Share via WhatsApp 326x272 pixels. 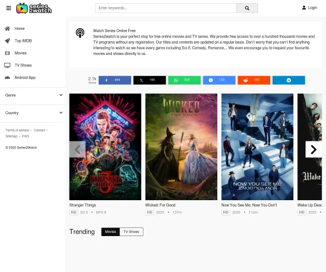(x=184, y=80)
